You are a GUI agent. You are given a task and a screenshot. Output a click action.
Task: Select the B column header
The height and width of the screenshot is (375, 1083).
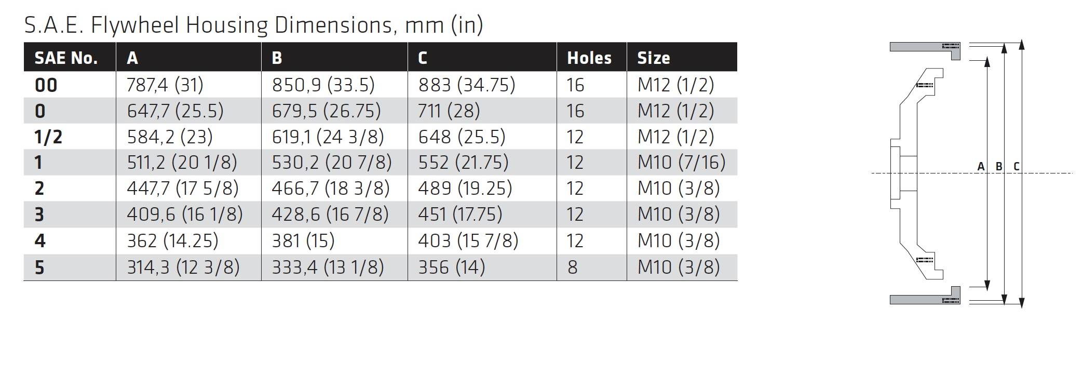tap(277, 58)
